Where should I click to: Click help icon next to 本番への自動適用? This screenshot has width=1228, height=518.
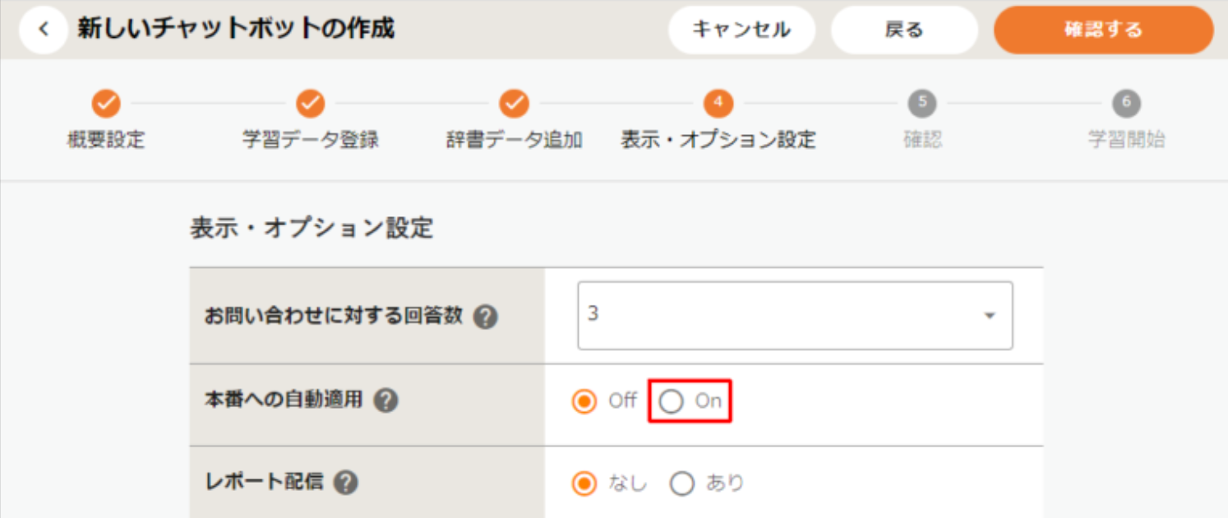[385, 401]
